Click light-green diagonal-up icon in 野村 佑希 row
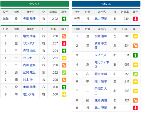The height and width of the screenshot is (113, 141). pos(135,74)
